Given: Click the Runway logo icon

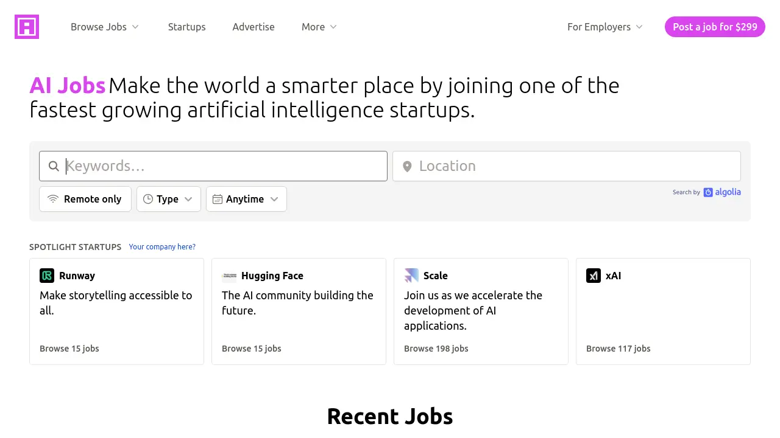Looking at the screenshot, I should point(47,276).
